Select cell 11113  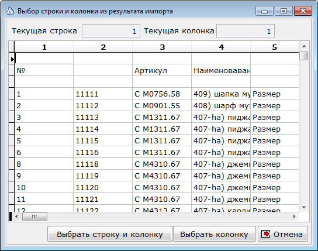click(103, 118)
